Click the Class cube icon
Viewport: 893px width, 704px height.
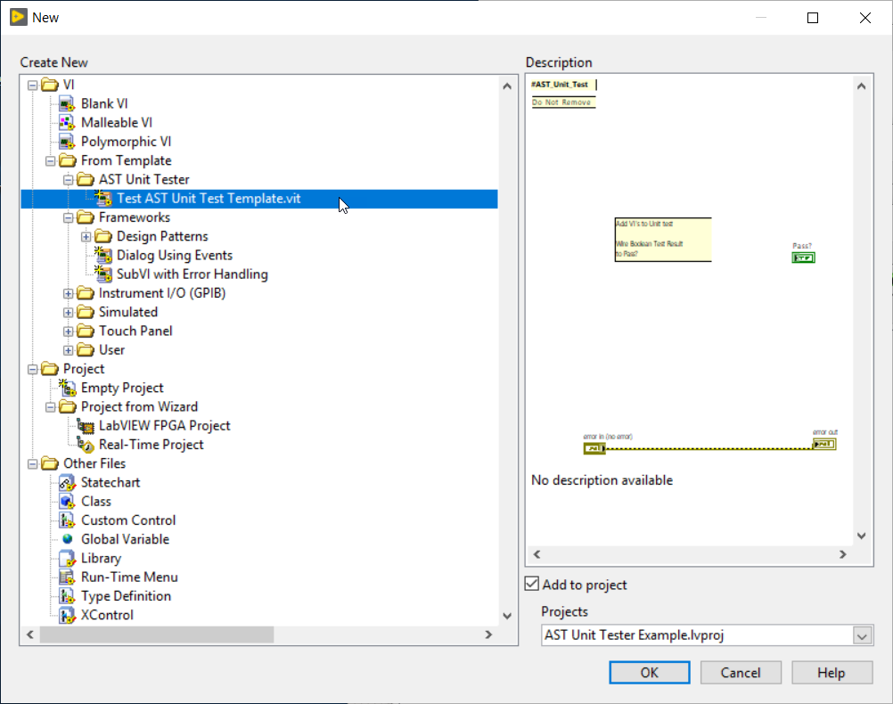point(67,502)
